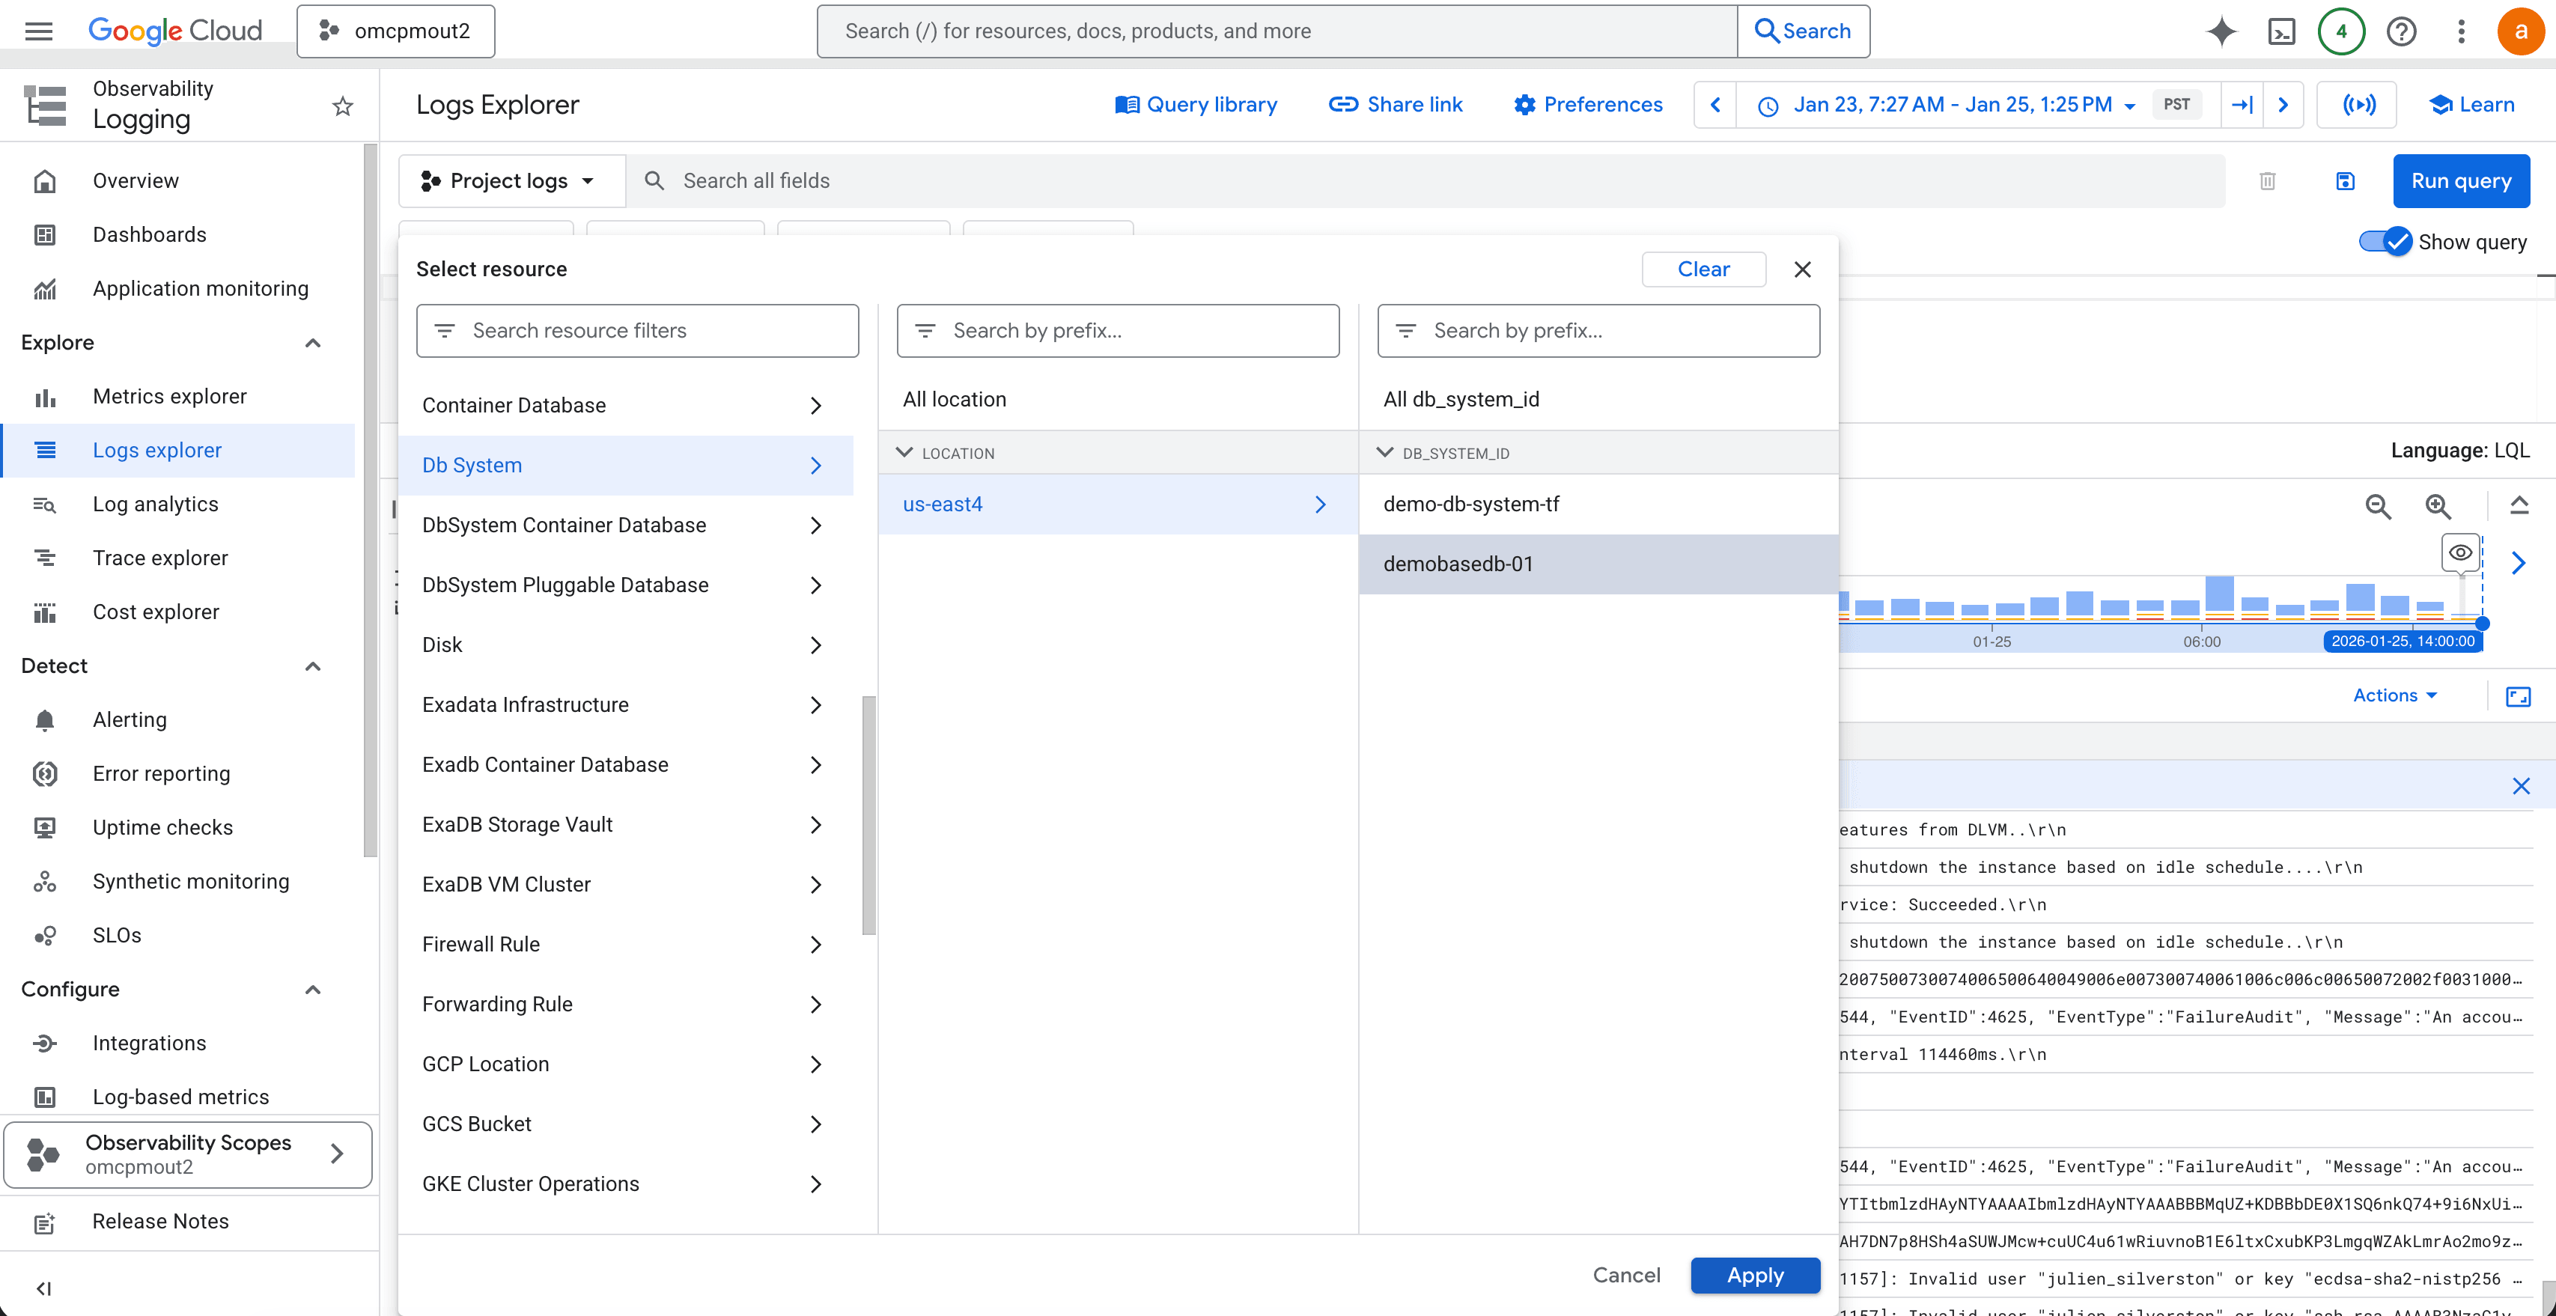Viewport: 2556px width, 1316px height.
Task: Save the query using the save icon
Action: click(2346, 180)
